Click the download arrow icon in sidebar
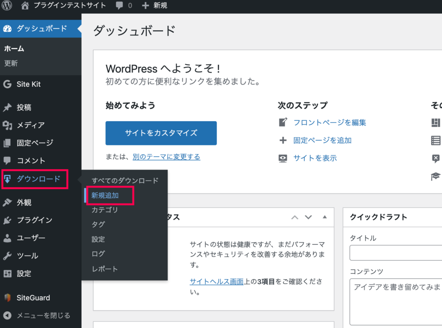This screenshot has width=442, height=328. point(7,179)
